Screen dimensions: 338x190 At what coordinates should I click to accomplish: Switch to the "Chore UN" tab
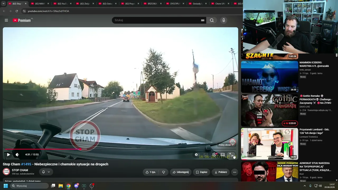pos(220,4)
